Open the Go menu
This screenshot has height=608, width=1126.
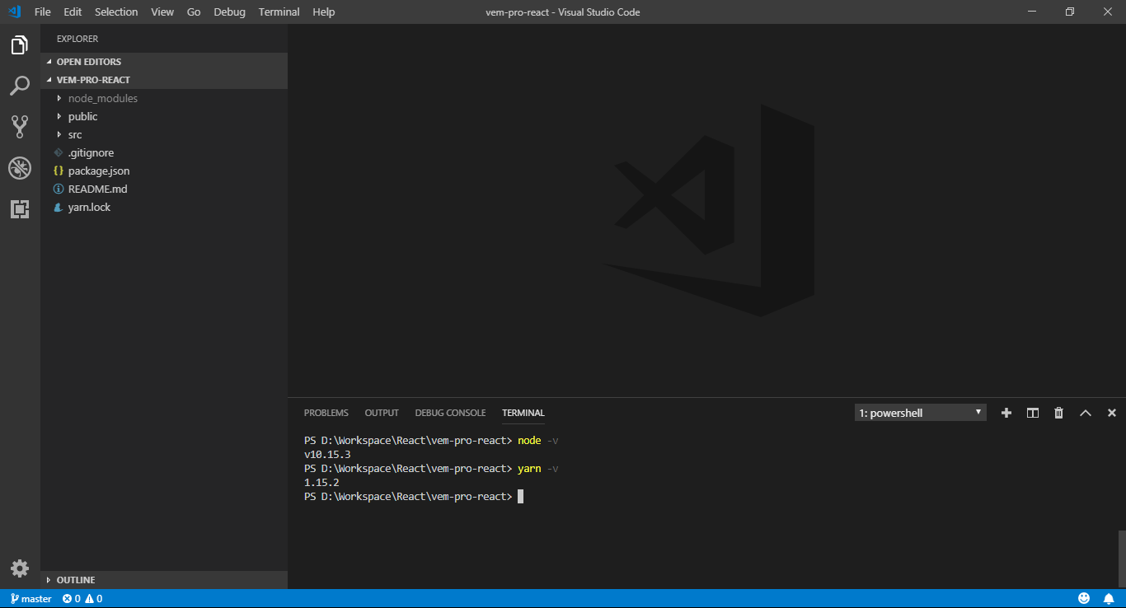pos(194,12)
